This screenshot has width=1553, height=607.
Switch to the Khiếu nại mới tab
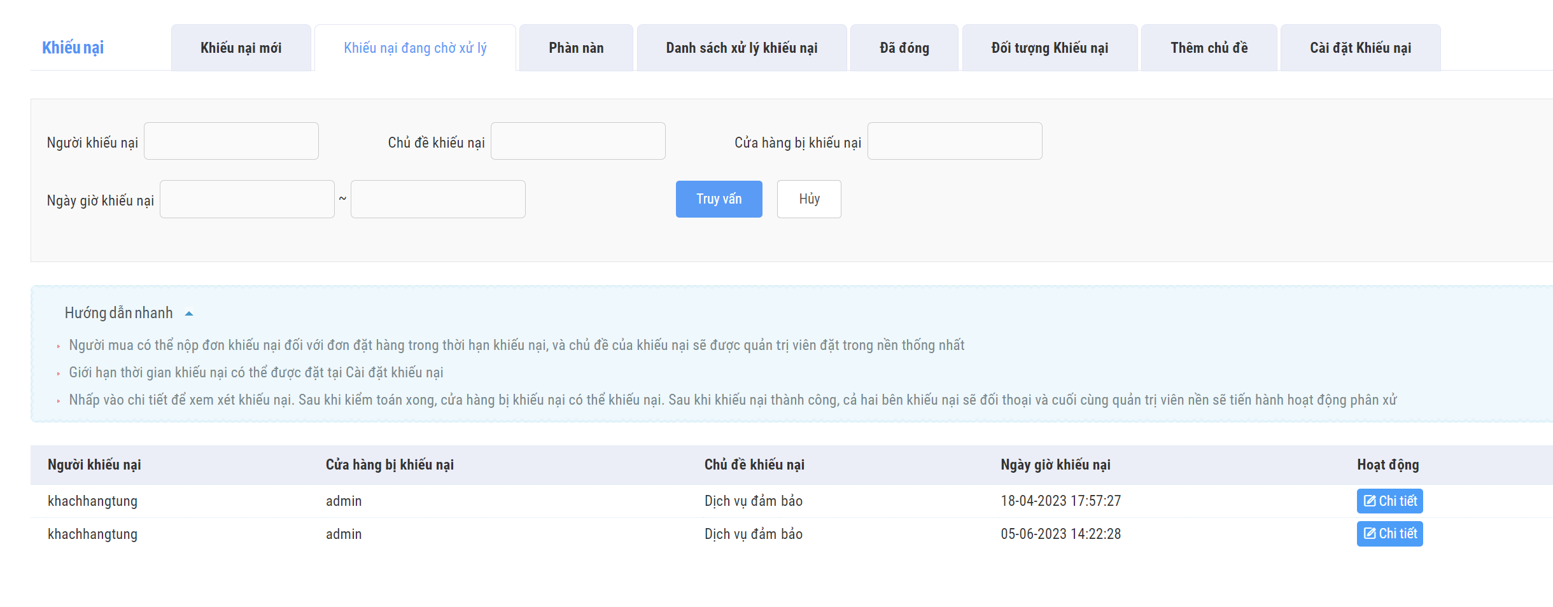pyautogui.click(x=241, y=48)
